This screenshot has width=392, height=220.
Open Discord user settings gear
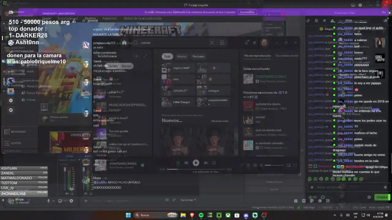point(71,201)
